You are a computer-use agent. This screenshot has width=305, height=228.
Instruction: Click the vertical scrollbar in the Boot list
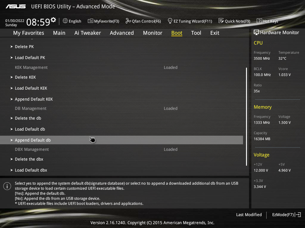(246, 117)
